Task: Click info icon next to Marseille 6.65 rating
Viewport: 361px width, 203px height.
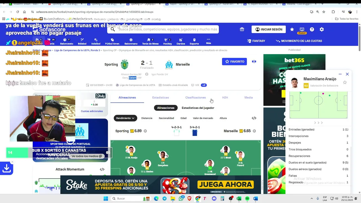Action: point(254,131)
